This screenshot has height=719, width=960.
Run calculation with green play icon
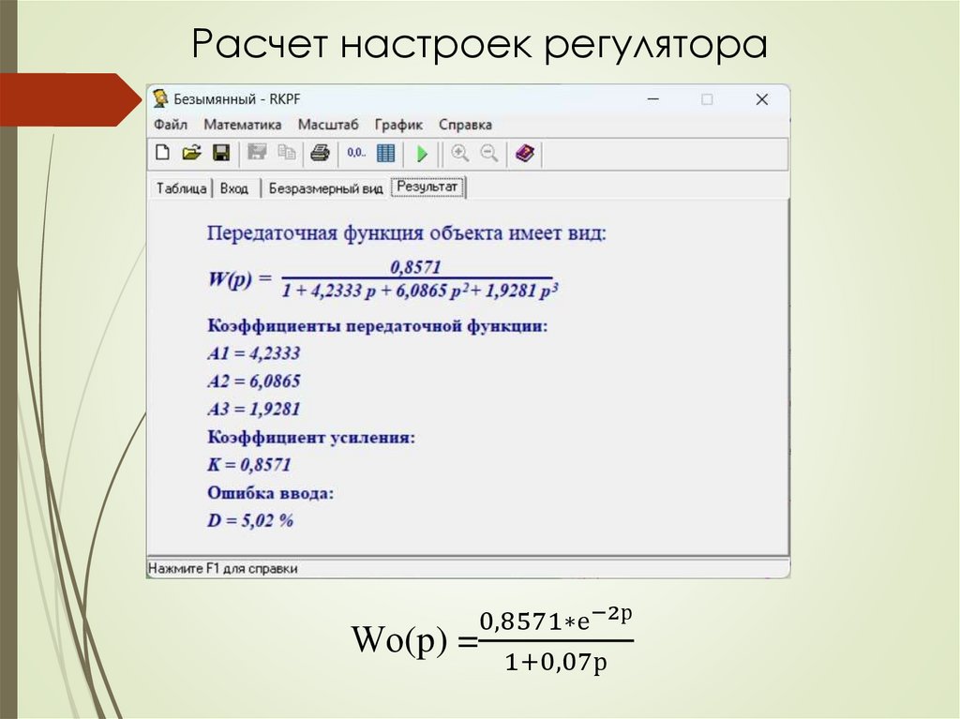[x=422, y=153]
